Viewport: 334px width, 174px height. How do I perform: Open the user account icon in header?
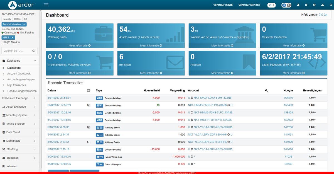(298, 5)
